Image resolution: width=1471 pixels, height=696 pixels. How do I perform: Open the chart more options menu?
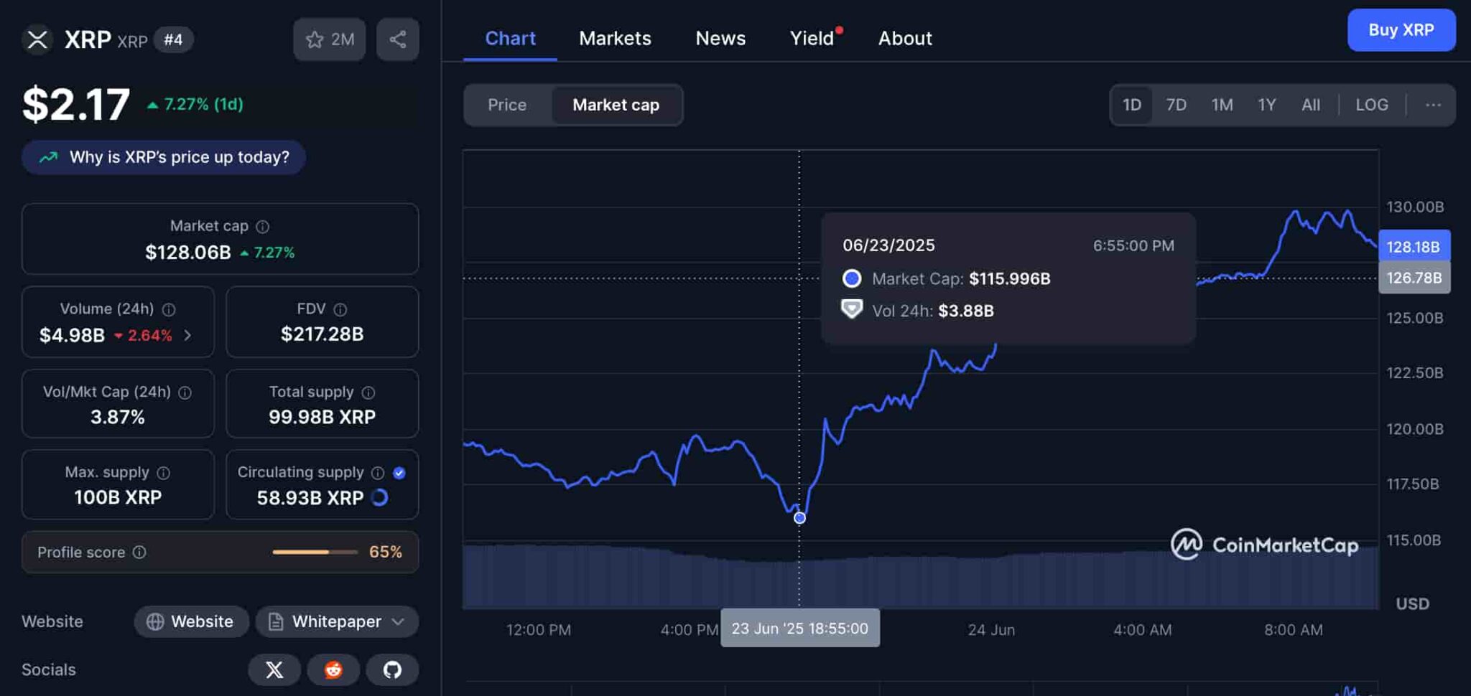1433,105
